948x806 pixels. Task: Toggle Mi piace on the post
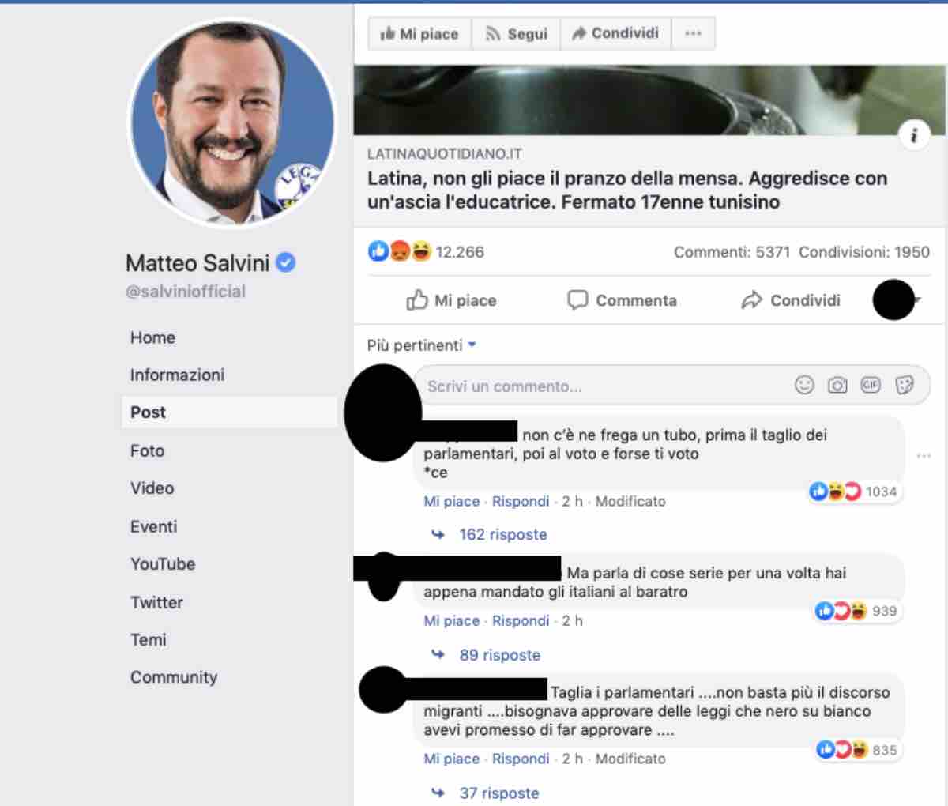click(x=451, y=300)
